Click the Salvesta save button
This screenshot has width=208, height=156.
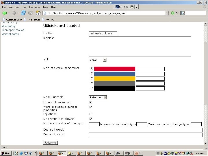50,143
